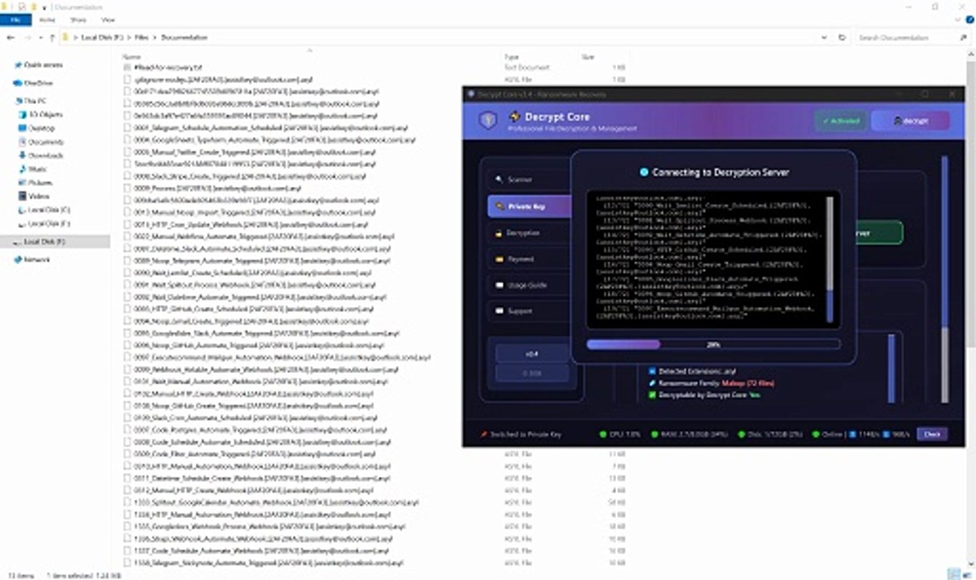
Task: Click Files in the address bar path
Action: pos(141,38)
